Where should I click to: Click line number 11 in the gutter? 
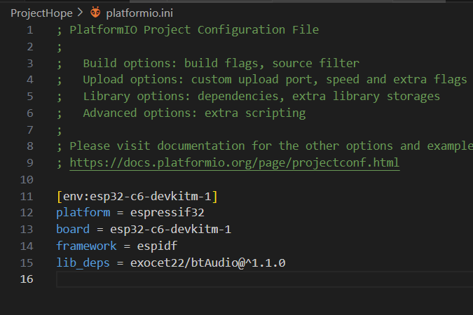coord(27,196)
